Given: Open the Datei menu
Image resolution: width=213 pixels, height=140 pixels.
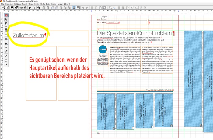Looking at the screenshot, I should coord(2,4).
